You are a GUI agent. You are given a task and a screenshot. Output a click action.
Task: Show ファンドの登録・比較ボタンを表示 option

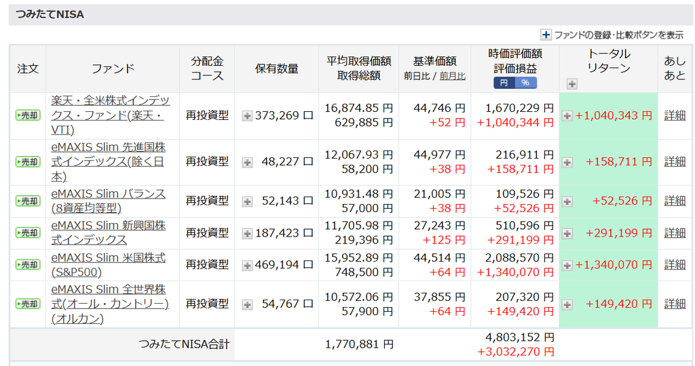coord(612,35)
